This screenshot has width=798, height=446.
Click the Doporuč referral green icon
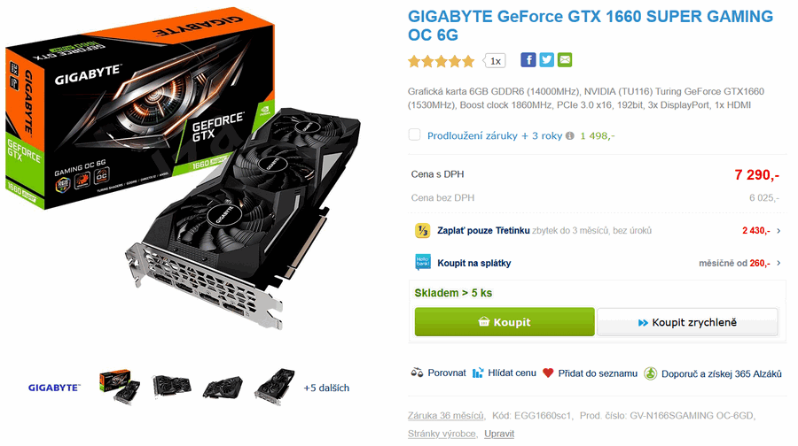tap(651, 373)
